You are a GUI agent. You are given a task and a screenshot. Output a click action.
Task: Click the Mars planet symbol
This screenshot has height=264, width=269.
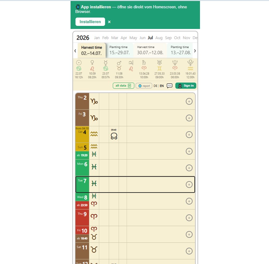(x=119, y=63)
